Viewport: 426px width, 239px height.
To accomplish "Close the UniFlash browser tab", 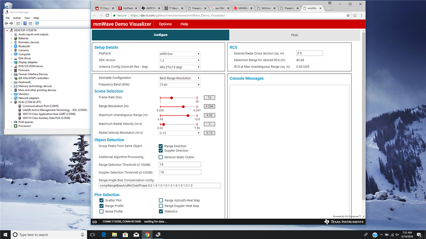I will (135, 8).
